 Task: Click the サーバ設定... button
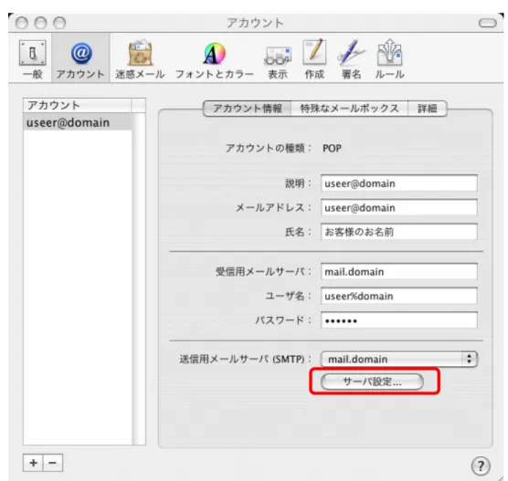coord(372,382)
